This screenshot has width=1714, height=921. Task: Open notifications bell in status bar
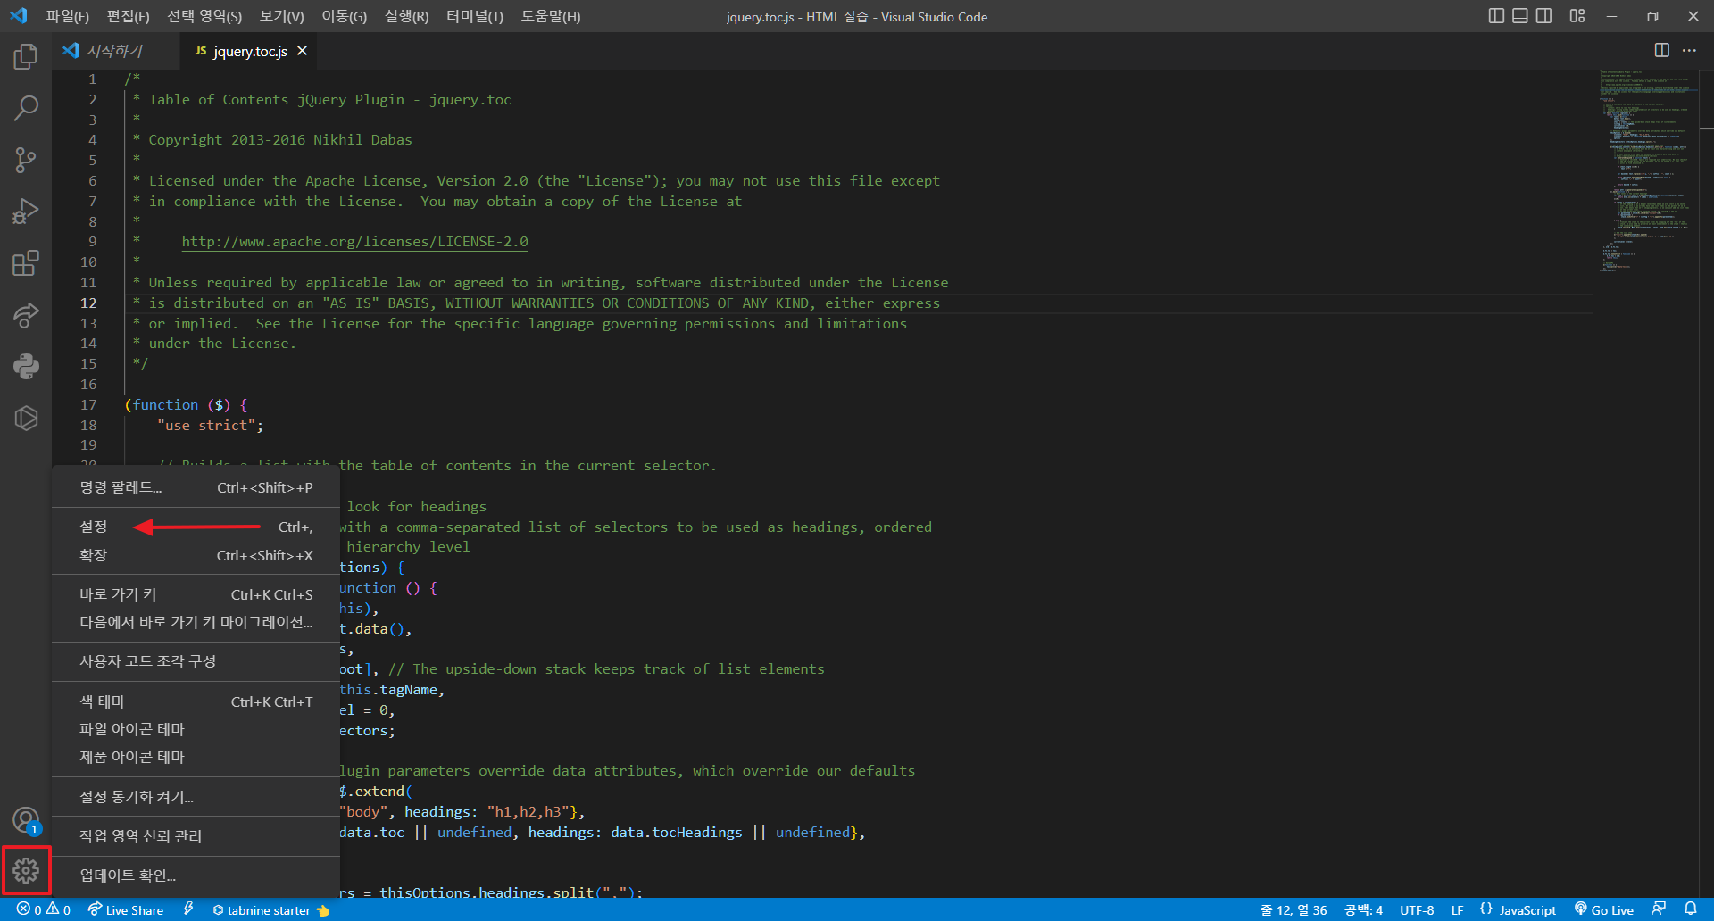[1691, 909]
